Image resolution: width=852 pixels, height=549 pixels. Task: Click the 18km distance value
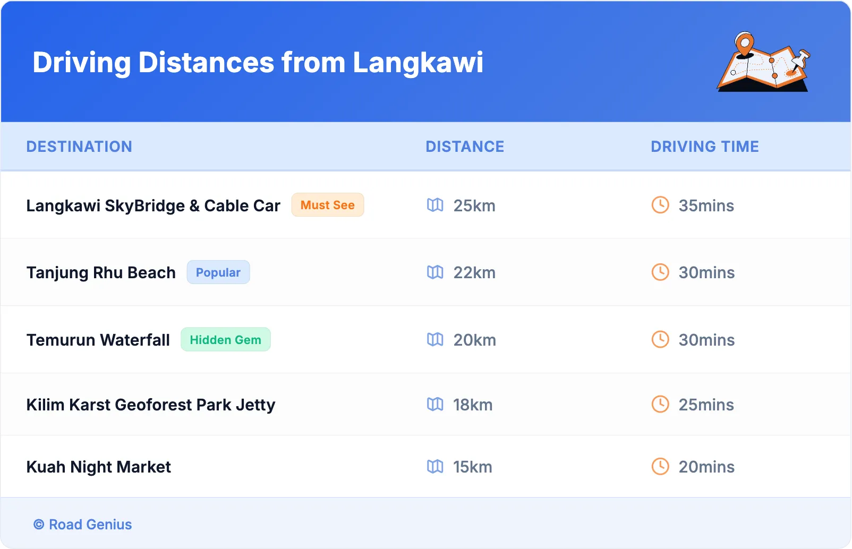473,405
